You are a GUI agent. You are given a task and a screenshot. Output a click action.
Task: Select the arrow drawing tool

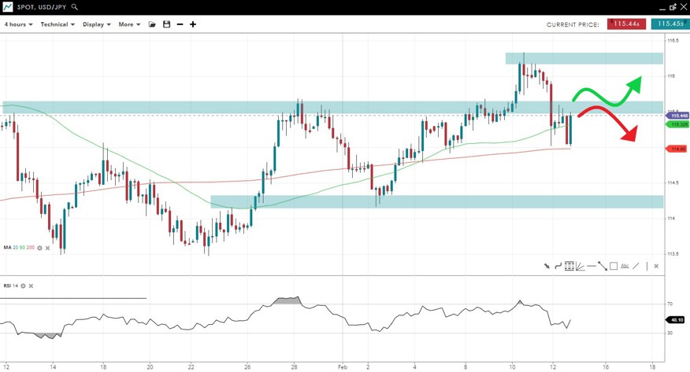[547, 266]
